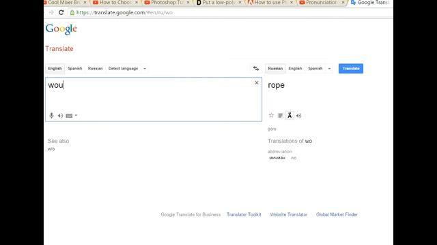Open Website Translator link

(289, 214)
